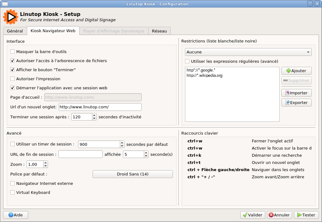322x222 pixels.
Task: Click the Importer document icon
Action: click(287, 93)
